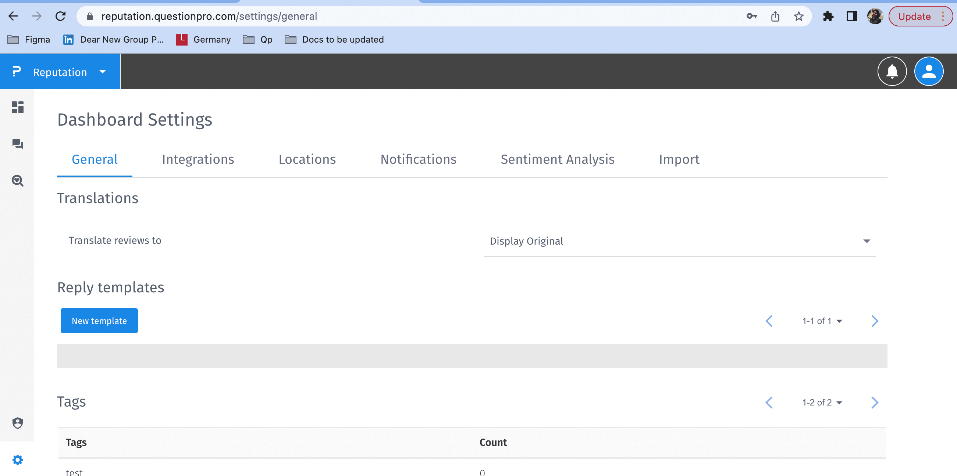Click the browser extensions puzzle icon
Screen dimensions: 957x476
click(x=828, y=16)
